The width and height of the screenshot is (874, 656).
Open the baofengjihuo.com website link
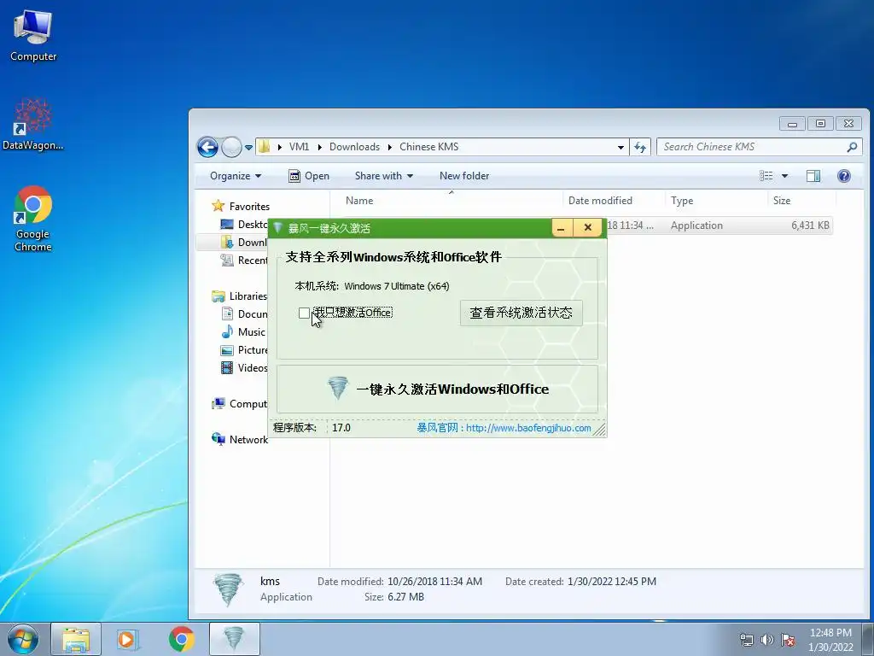click(x=528, y=428)
